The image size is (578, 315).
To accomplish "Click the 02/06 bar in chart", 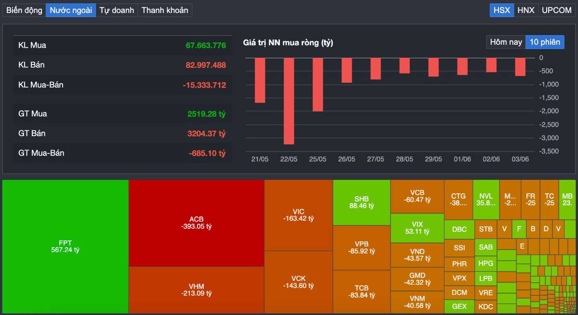I will [x=491, y=65].
